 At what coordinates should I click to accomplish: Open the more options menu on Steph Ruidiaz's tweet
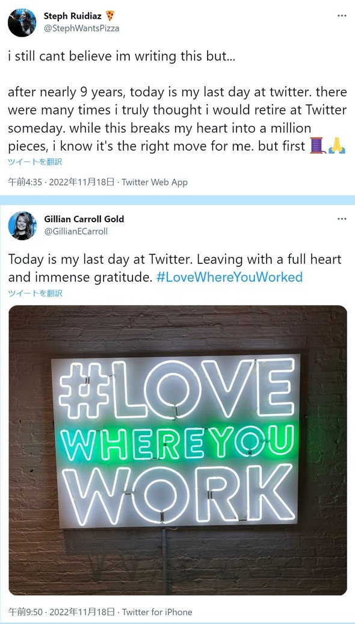[x=342, y=16]
